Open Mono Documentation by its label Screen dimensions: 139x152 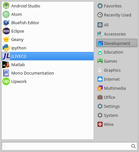pyautogui.click(x=32, y=73)
